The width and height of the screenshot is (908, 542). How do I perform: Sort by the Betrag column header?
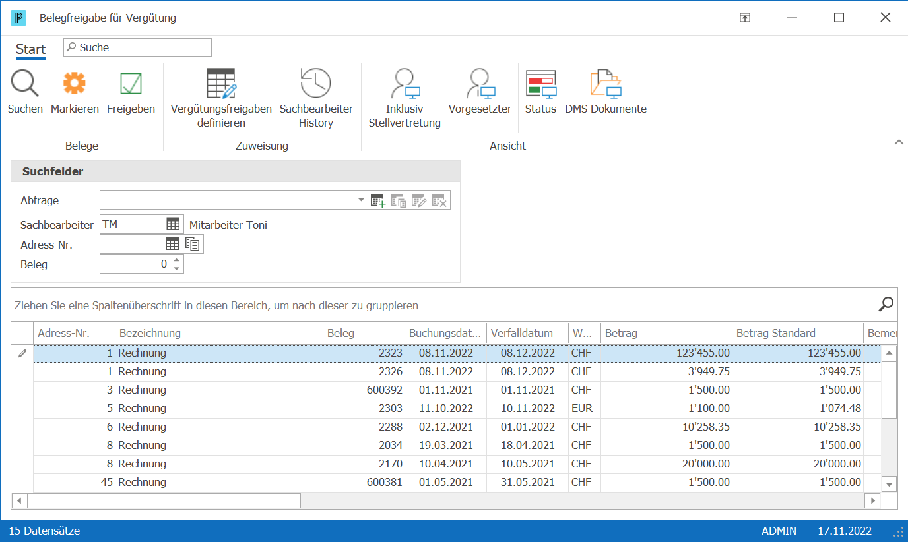click(x=666, y=333)
